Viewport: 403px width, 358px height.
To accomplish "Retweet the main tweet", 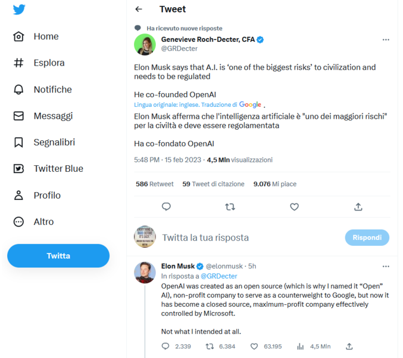I will point(230,206).
